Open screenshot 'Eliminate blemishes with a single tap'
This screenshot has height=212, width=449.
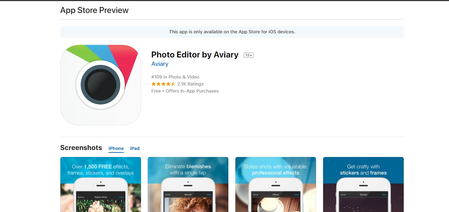[188, 184]
